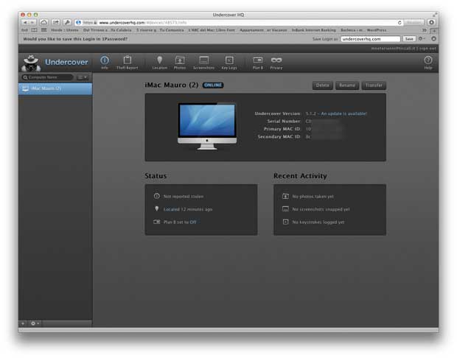Open the Location pin section
The image size is (457, 358).
point(160,63)
